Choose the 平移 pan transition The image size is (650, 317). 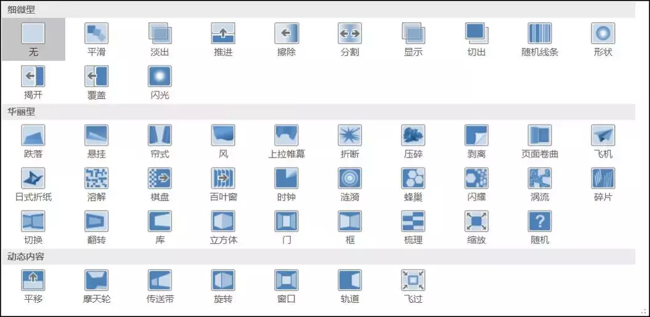(33, 286)
